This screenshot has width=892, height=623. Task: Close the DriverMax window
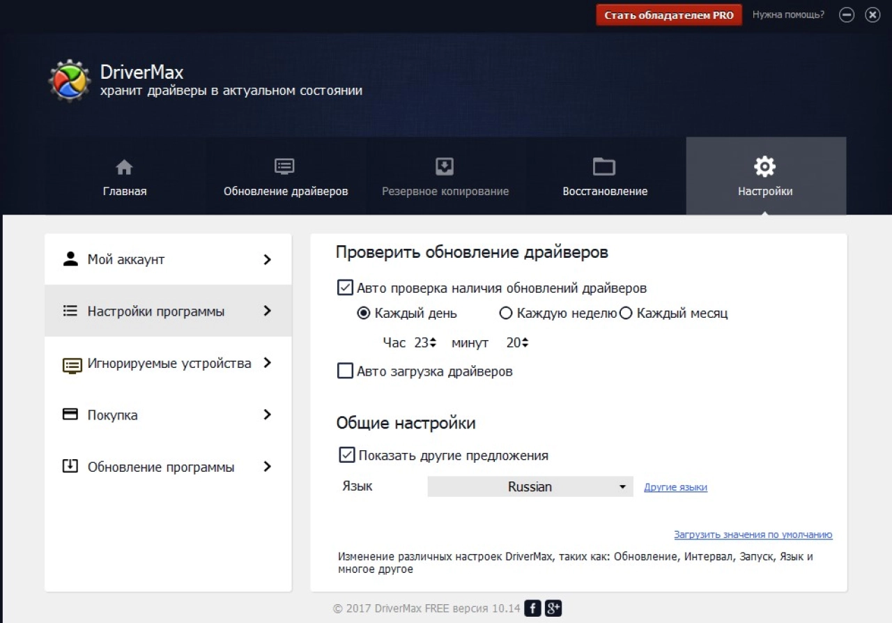[x=872, y=15]
